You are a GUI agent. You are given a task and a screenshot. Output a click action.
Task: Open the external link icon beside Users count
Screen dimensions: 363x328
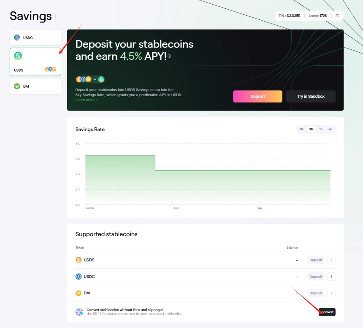click(x=337, y=16)
